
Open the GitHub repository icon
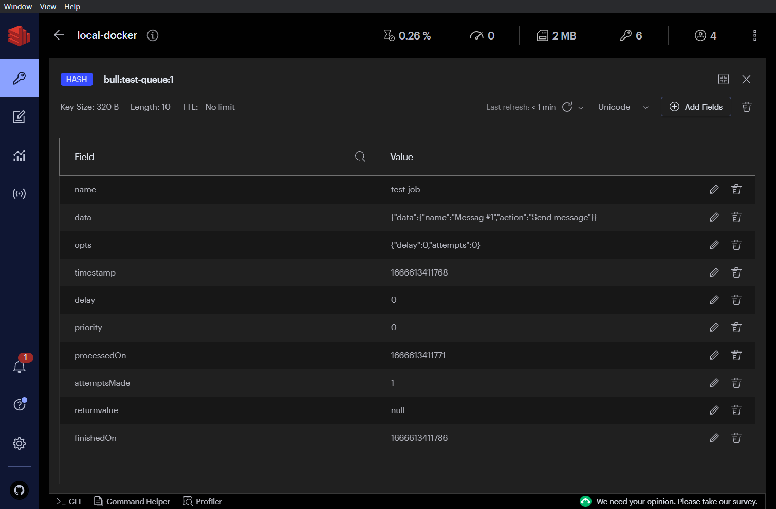pos(19,490)
